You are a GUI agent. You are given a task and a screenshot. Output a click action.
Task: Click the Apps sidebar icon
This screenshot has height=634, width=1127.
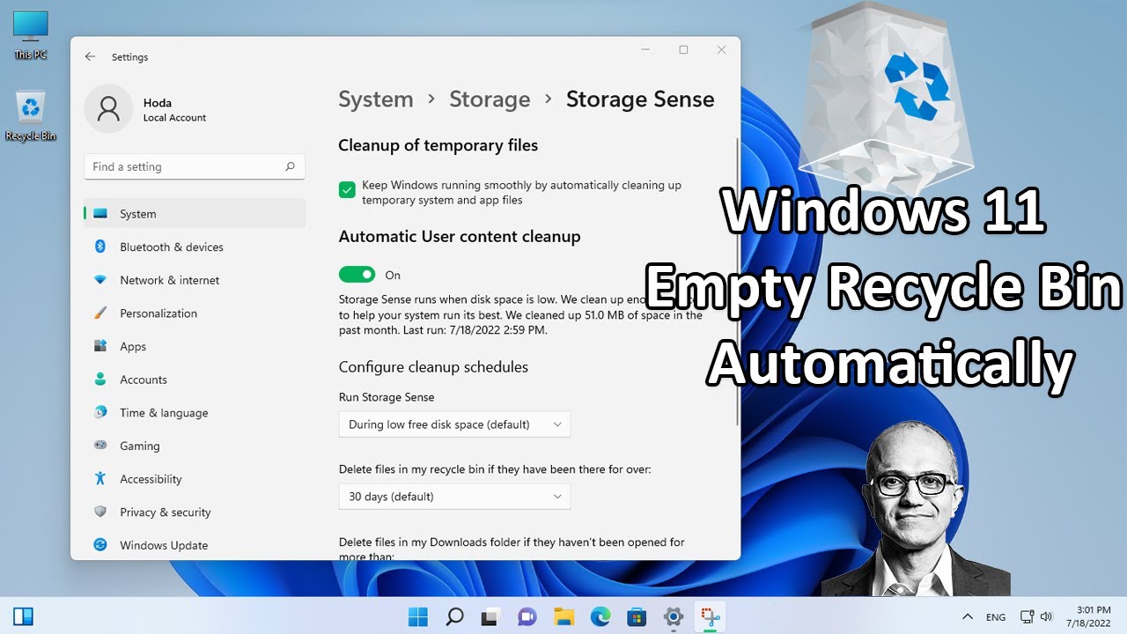tap(100, 346)
